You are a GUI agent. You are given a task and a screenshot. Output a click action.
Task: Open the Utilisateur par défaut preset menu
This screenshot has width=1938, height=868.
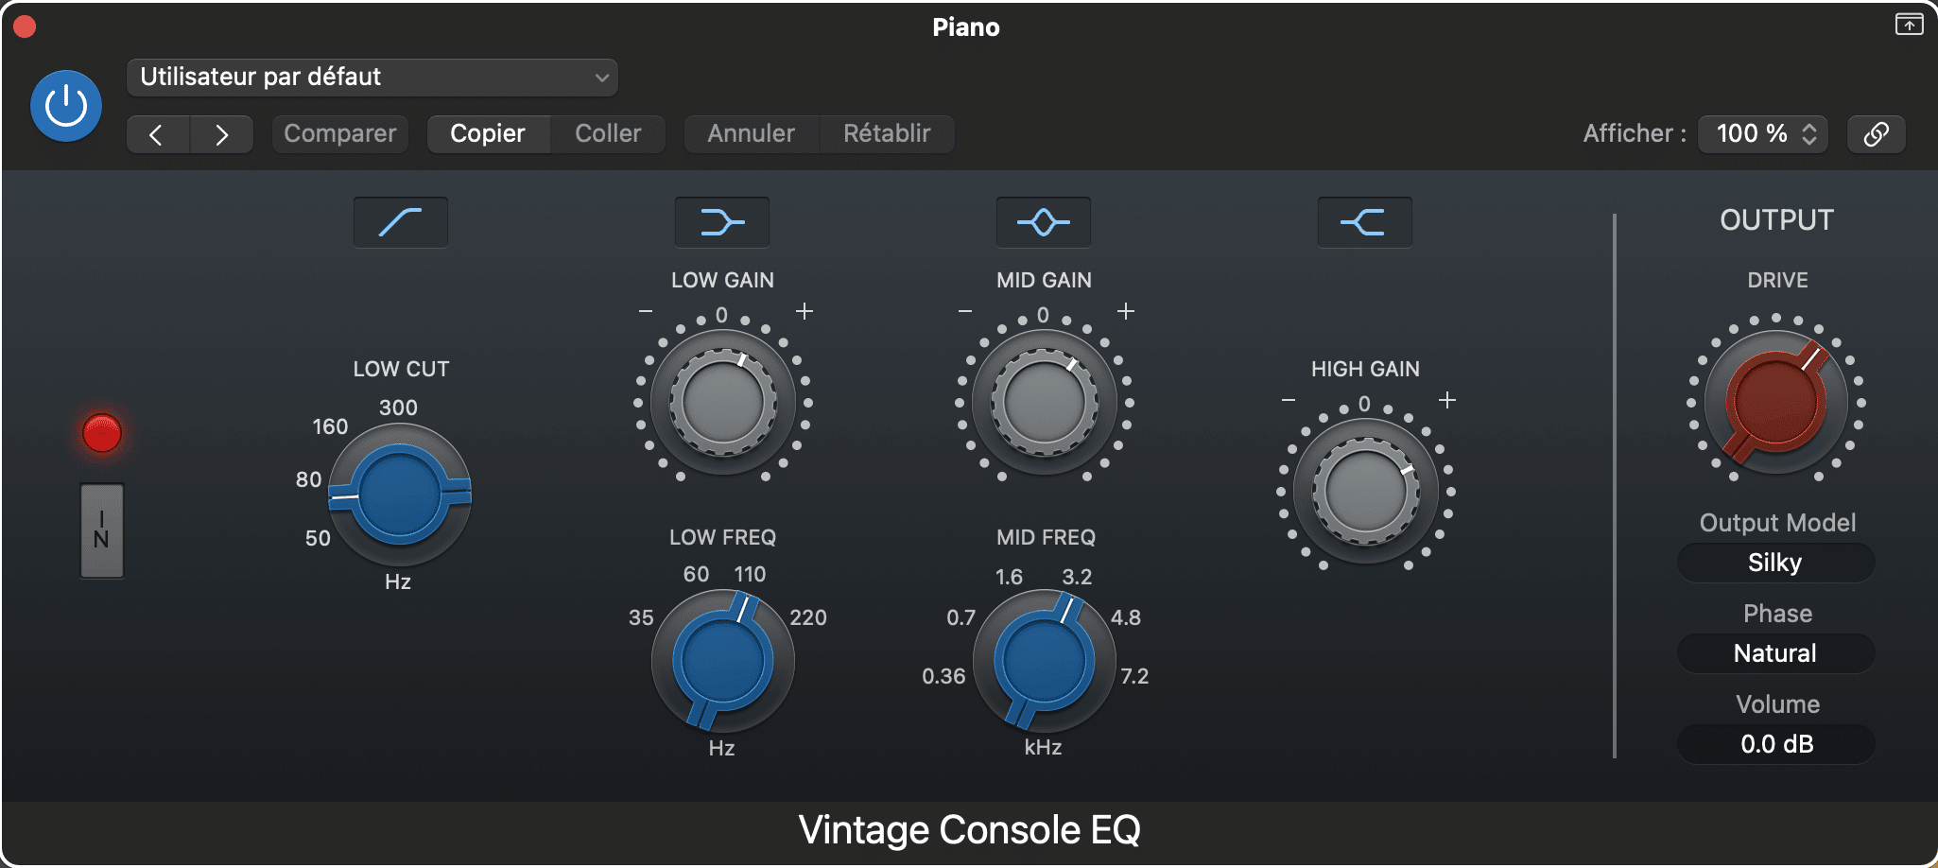click(x=372, y=78)
